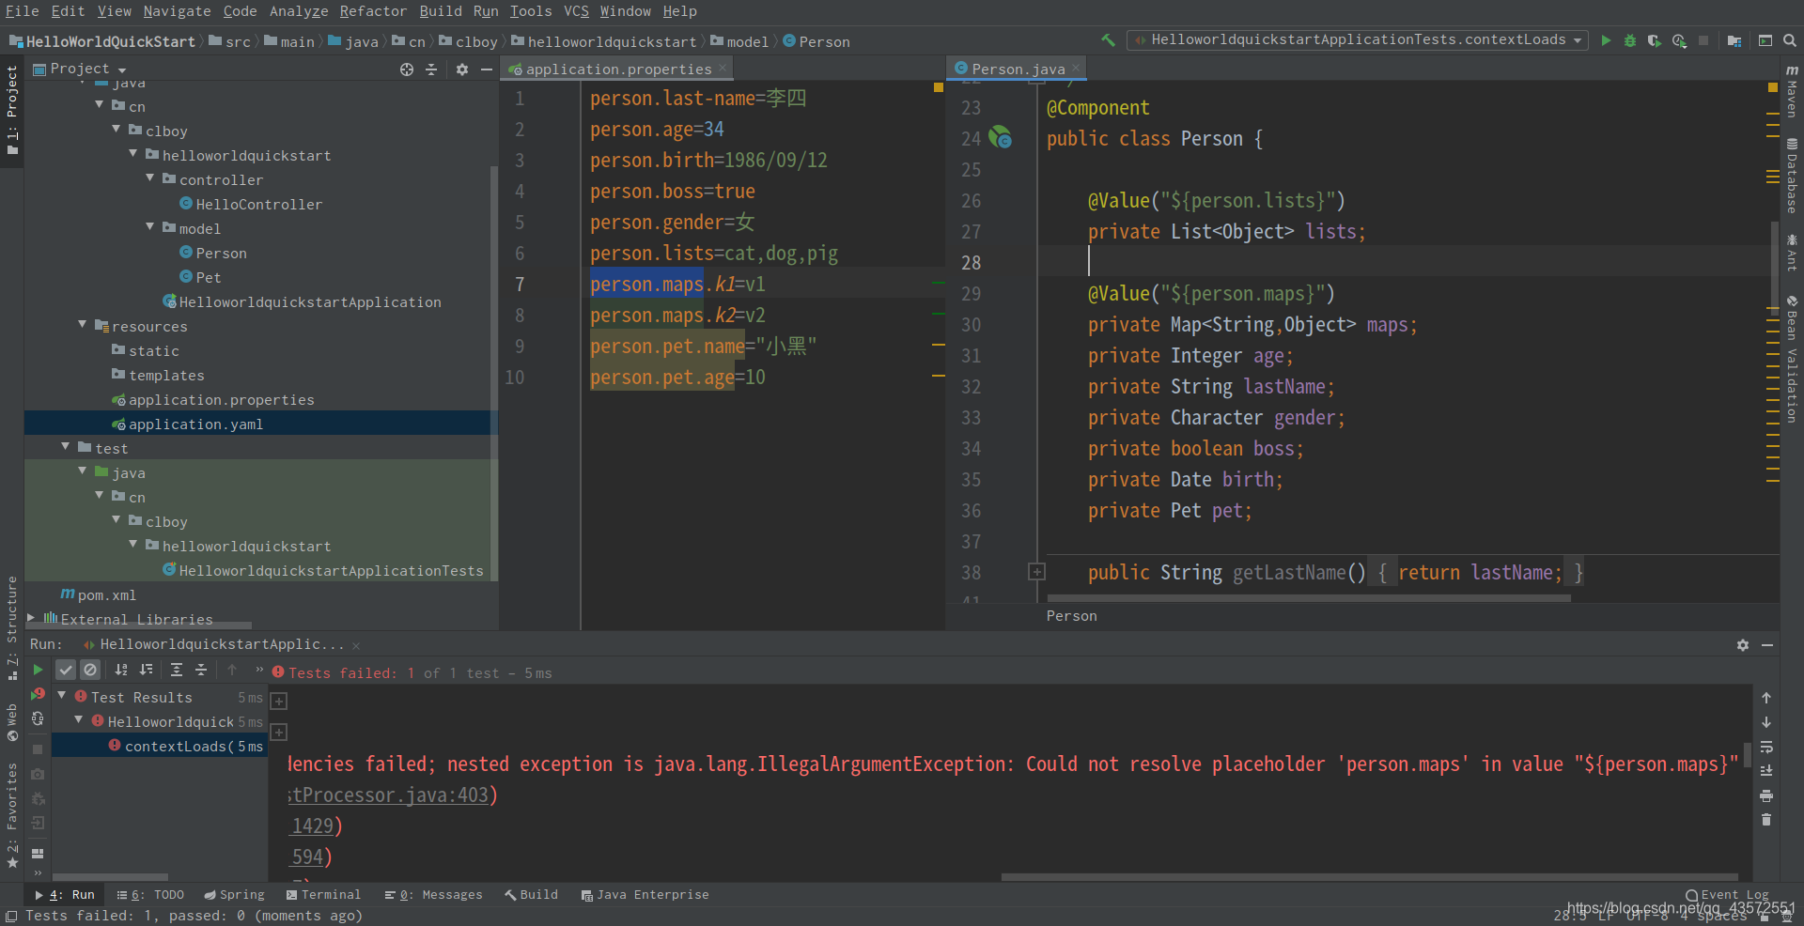Rerun failed tests in the Run panel
Image resolution: width=1804 pixels, height=926 pixels.
pyautogui.click(x=38, y=694)
